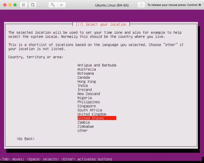
Task: Open the VM snapshot manager
Action: click(x=33, y=5)
